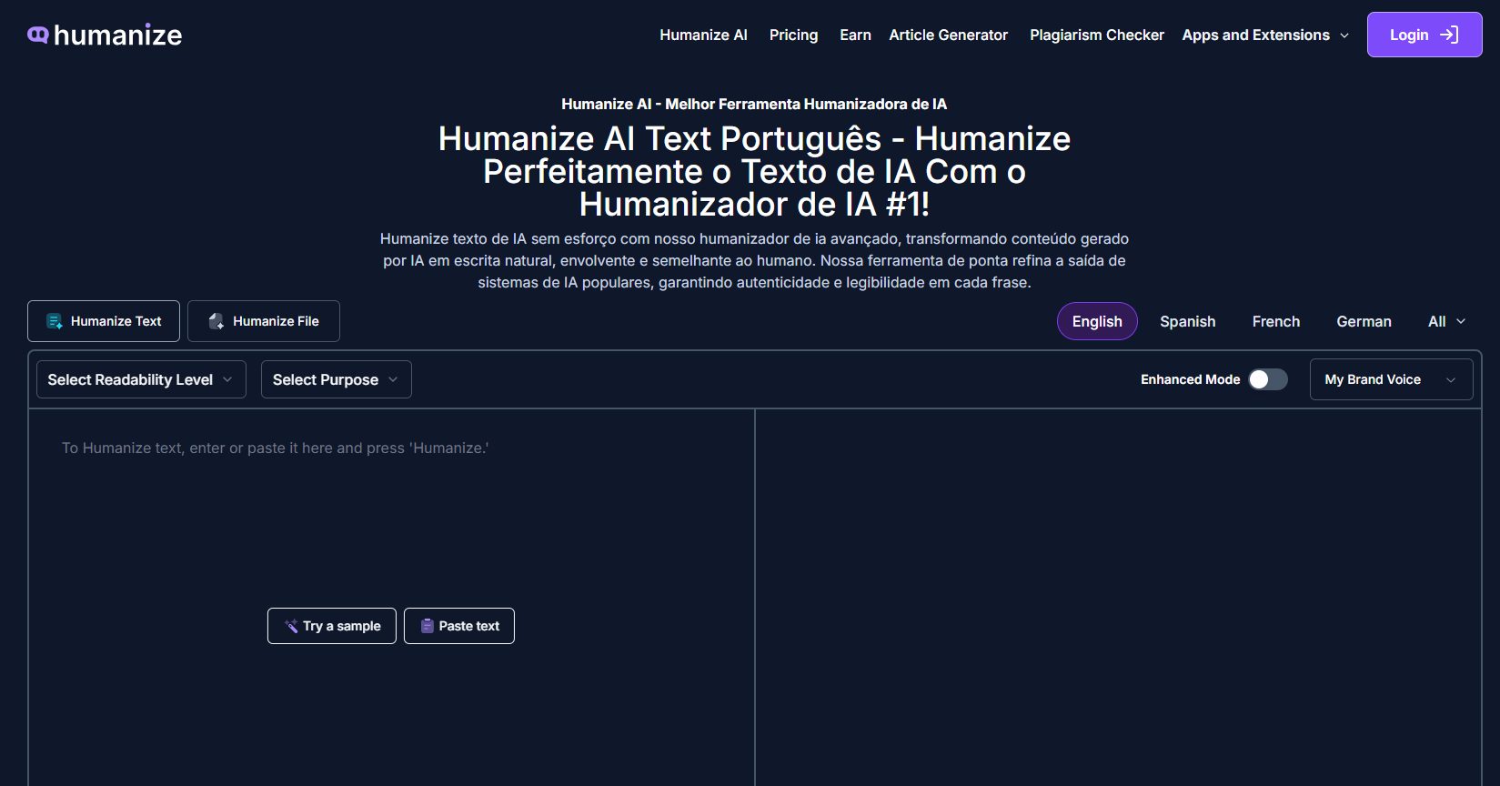The width and height of the screenshot is (1500, 786).
Task: Select English language
Action: click(x=1097, y=321)
